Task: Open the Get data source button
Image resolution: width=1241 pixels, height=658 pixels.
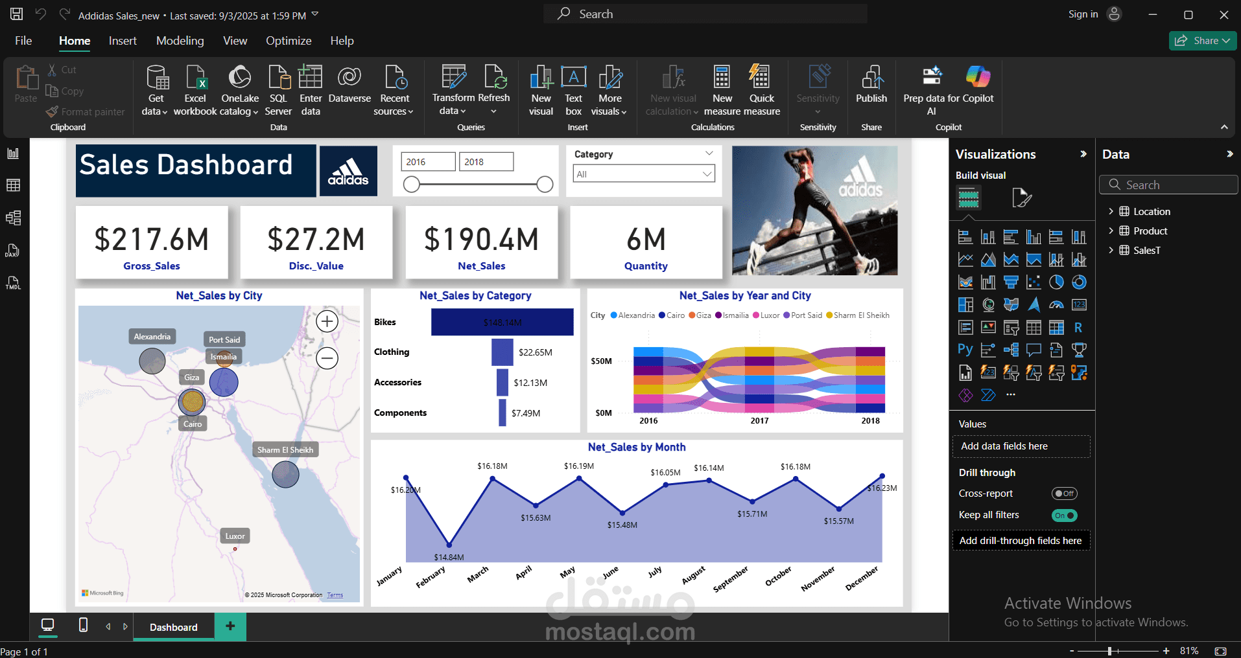Action: coord(154,90)
